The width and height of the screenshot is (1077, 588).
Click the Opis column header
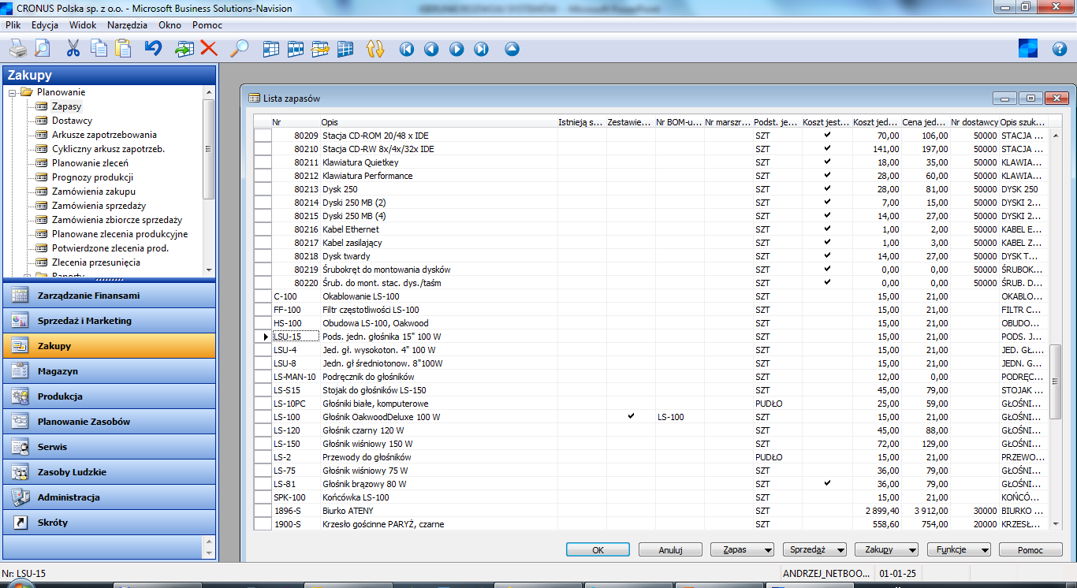[438, 122]
